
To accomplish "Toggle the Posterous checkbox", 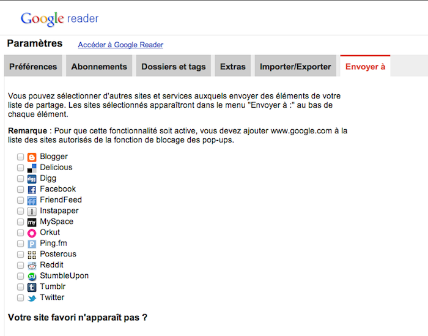I will coord(21,255).
